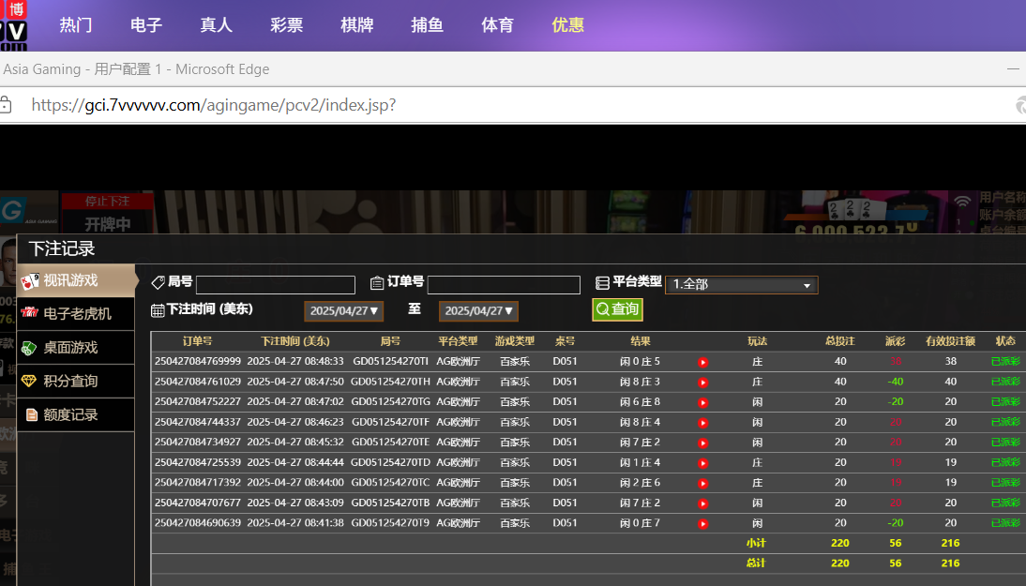Open replay icon for round GD051254270TF

pyautogui.click(x=702, y=423)
